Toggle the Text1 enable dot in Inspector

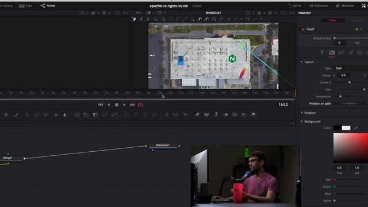point(302,29)
